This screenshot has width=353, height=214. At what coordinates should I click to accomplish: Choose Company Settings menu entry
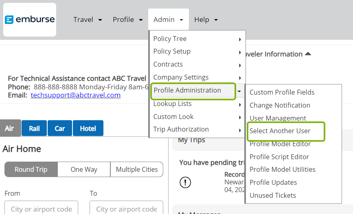(x=181, y=77)
